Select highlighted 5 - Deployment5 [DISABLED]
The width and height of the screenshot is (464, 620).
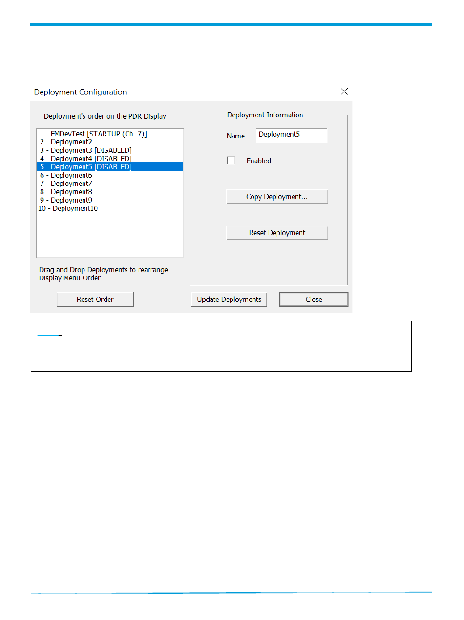110,167
